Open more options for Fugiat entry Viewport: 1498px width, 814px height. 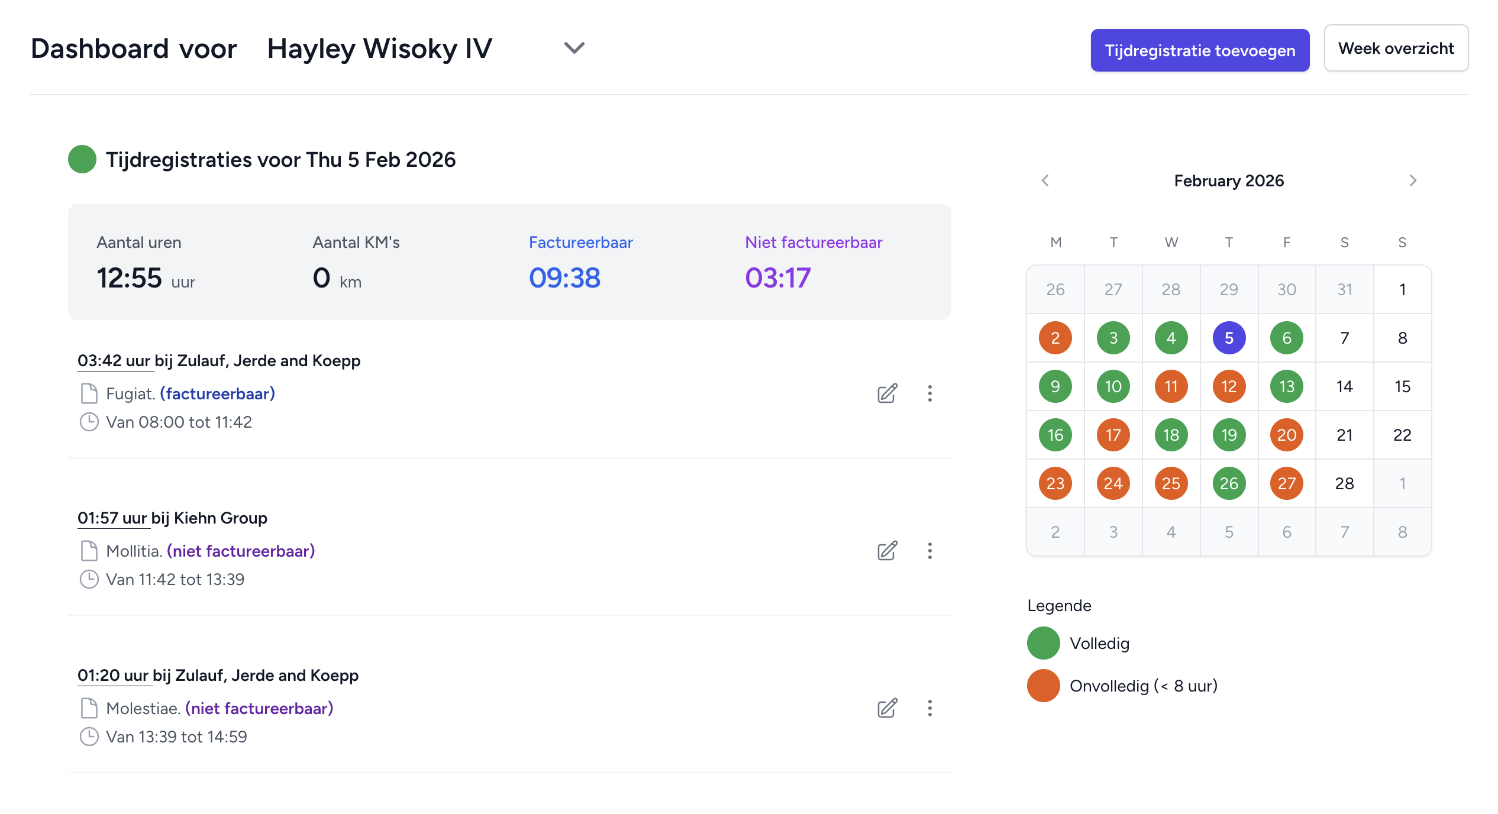[930, 393]
